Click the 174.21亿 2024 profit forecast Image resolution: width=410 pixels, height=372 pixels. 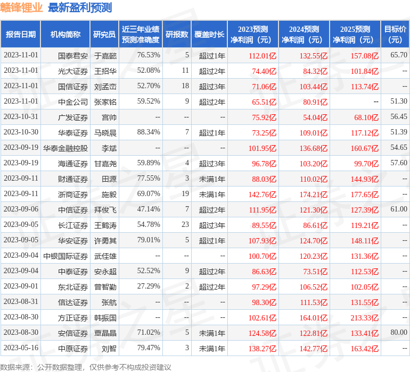(x=313, y=195)
